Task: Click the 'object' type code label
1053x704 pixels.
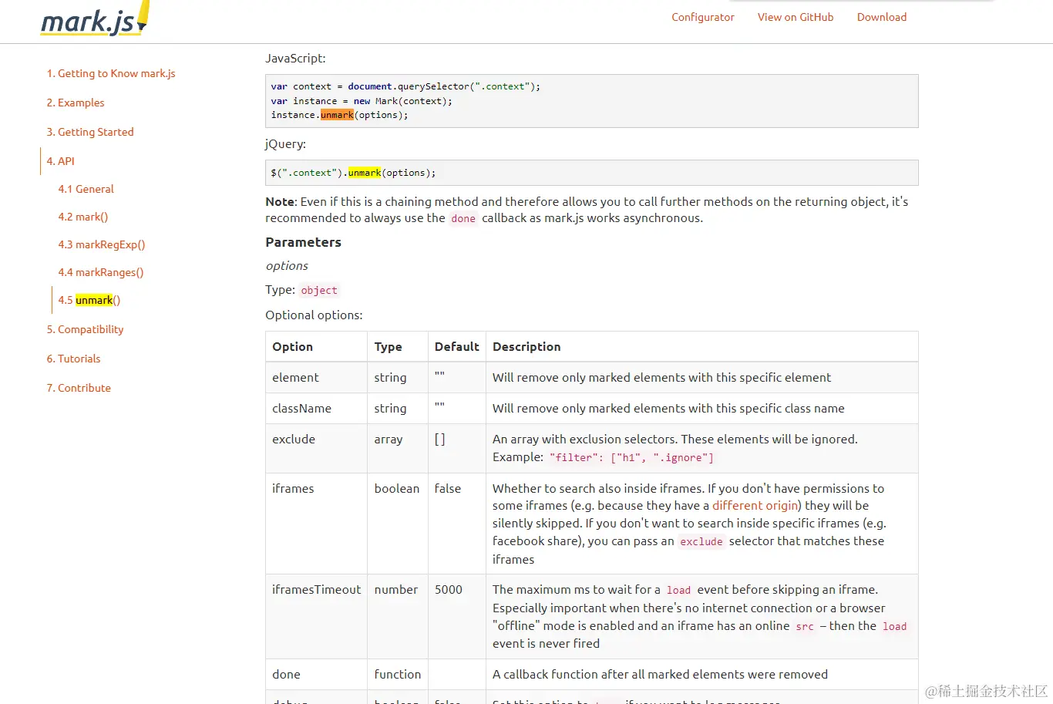Action: pyautogui.click(x=319, y=290)
